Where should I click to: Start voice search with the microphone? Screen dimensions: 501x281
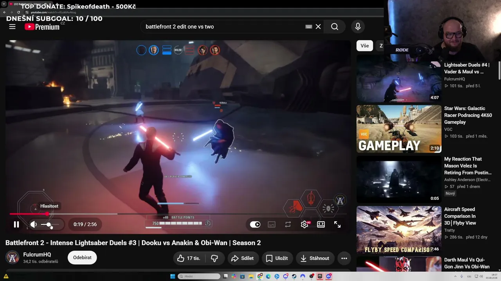point(358,27)
